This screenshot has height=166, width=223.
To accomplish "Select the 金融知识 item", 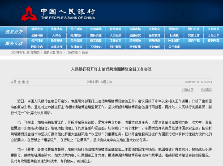I will (154, 47).
